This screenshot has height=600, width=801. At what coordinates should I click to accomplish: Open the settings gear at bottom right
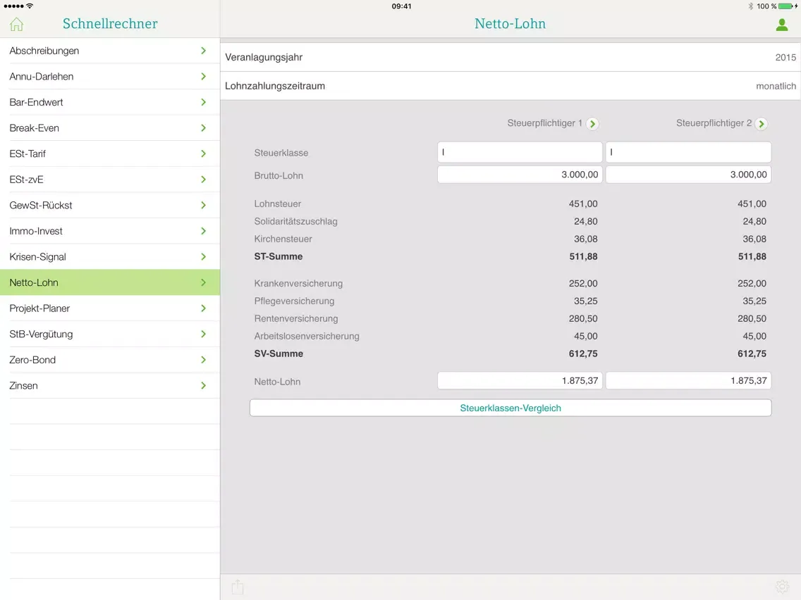pyautogui.click(x=782, y=587)
